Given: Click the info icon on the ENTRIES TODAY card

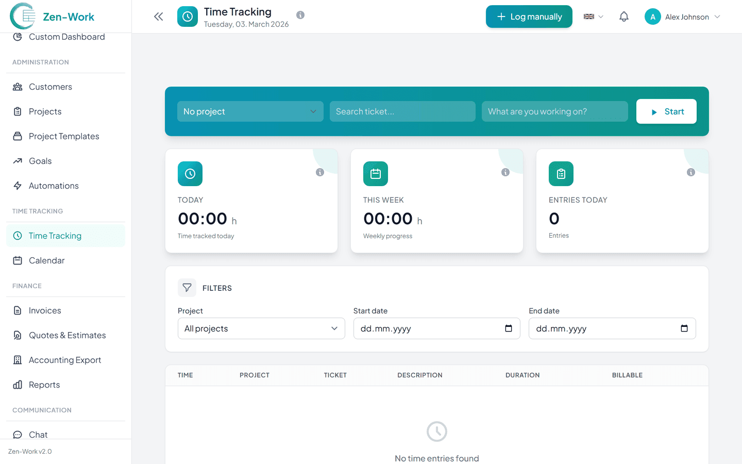Looking at the screenshot, I should tap(690, 172).
